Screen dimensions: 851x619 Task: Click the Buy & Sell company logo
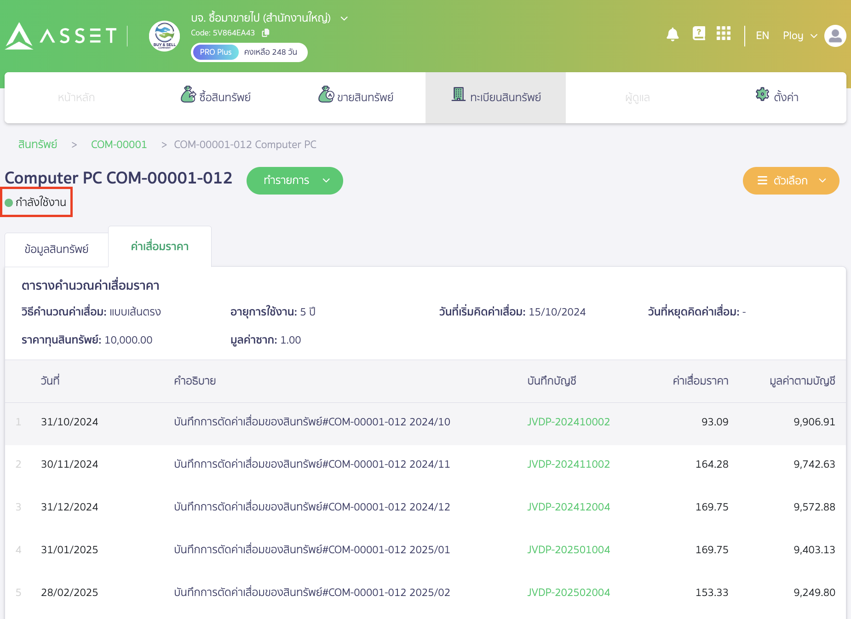pos(164,36)
